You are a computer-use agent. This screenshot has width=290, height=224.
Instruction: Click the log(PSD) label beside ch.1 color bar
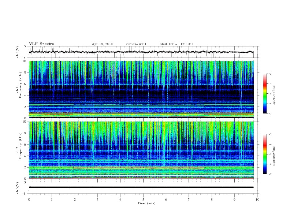(274, 95)
